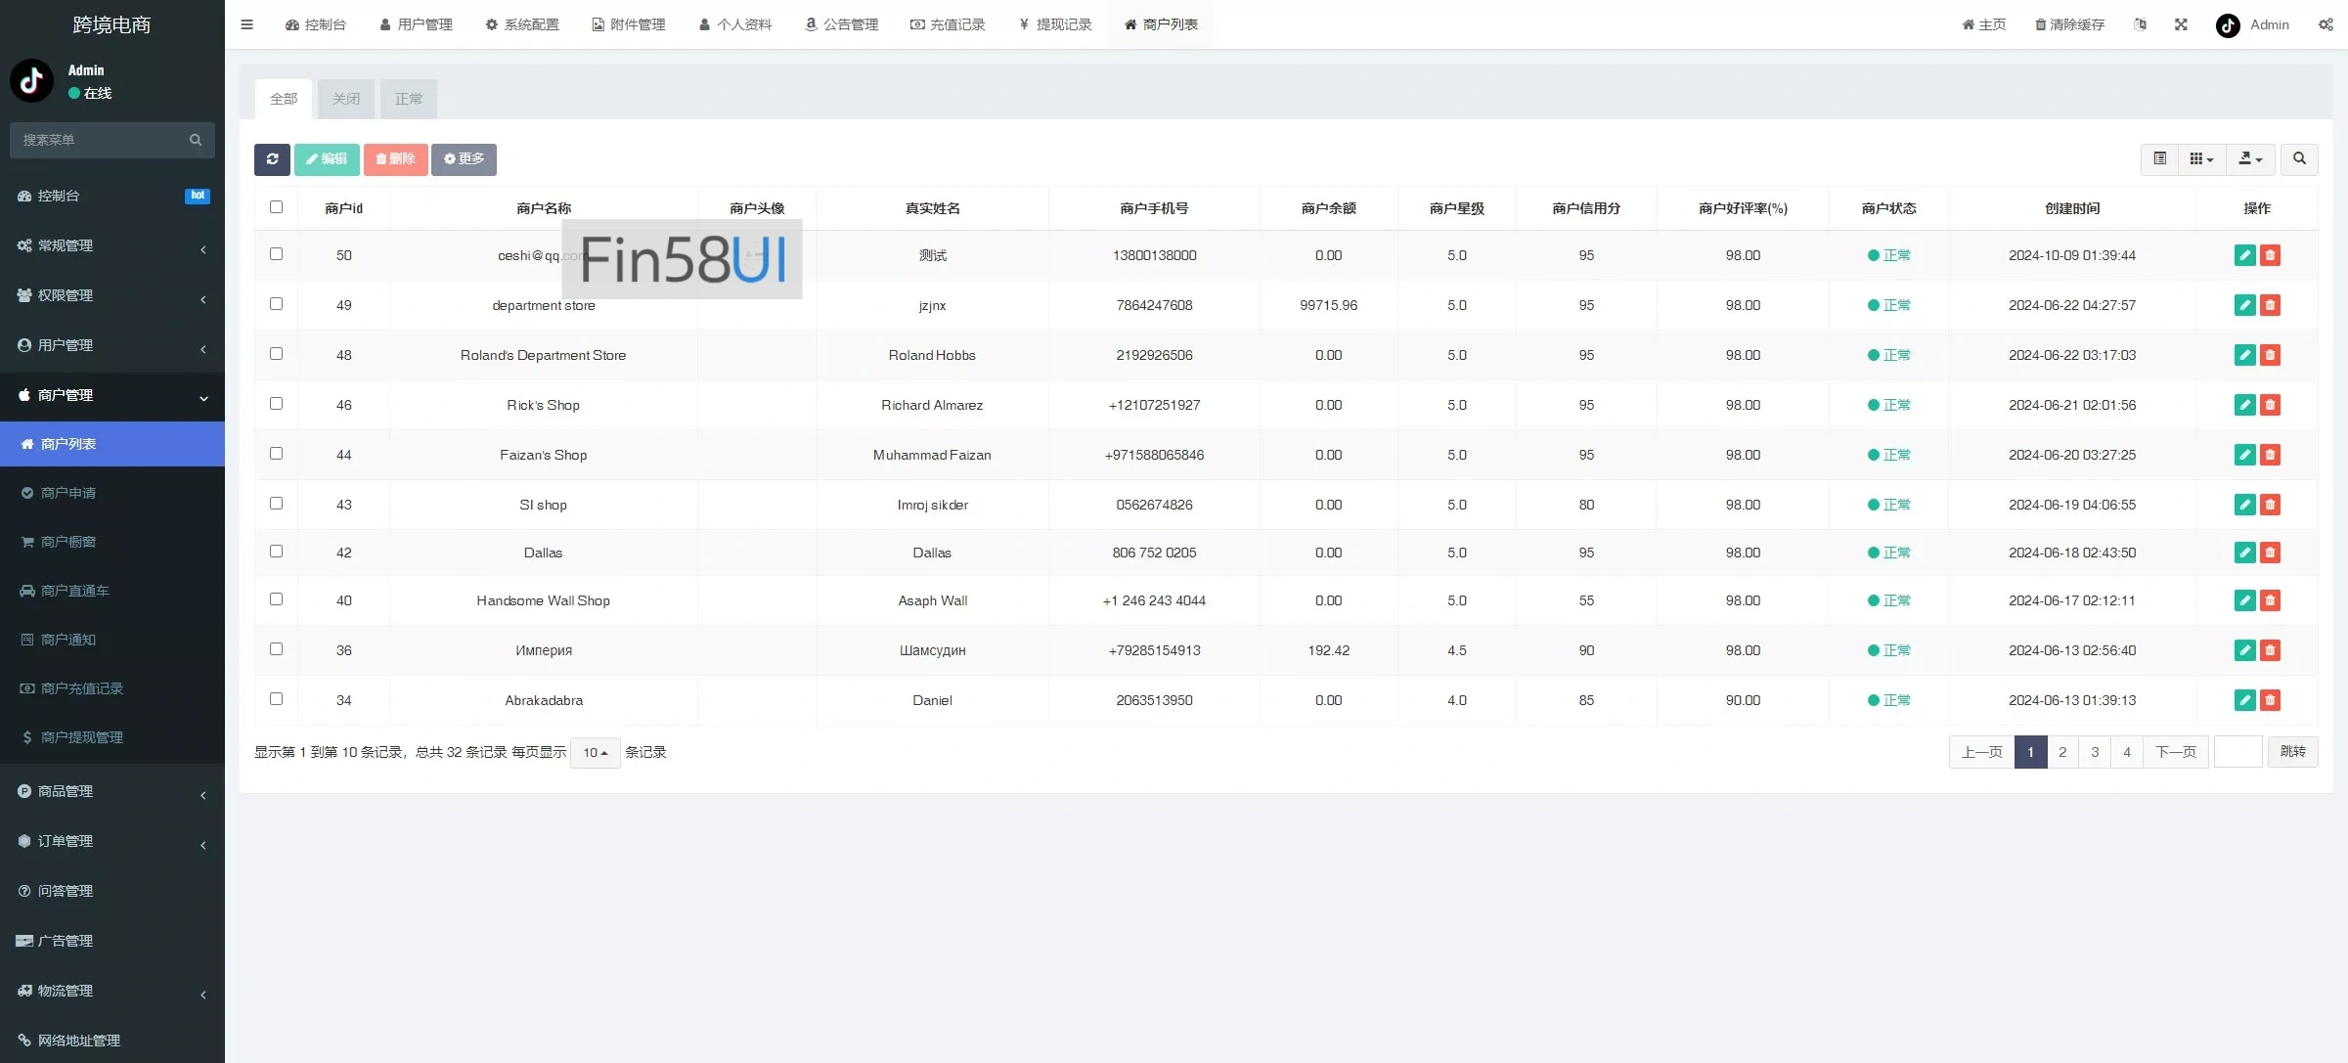The height and width of the screenshot is (1063, 2348).
Task: Click the top-right settings gears icon
Action: point(2326,24)
